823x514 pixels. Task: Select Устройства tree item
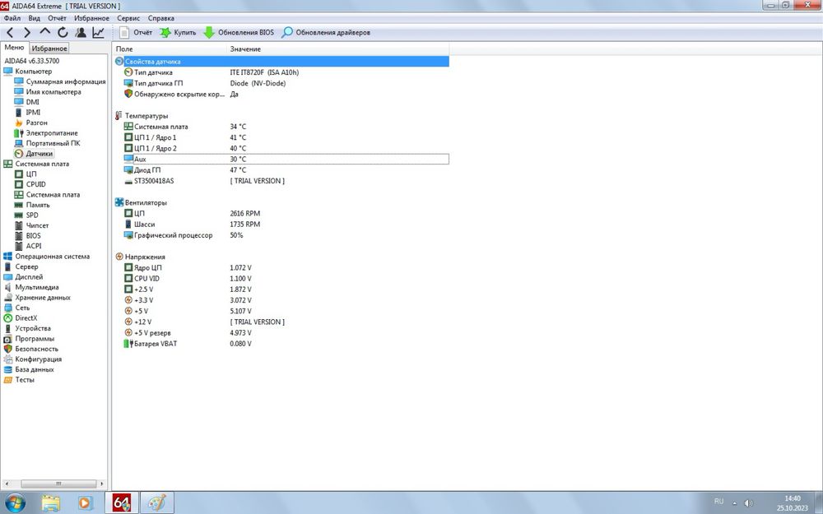(27, 328)
